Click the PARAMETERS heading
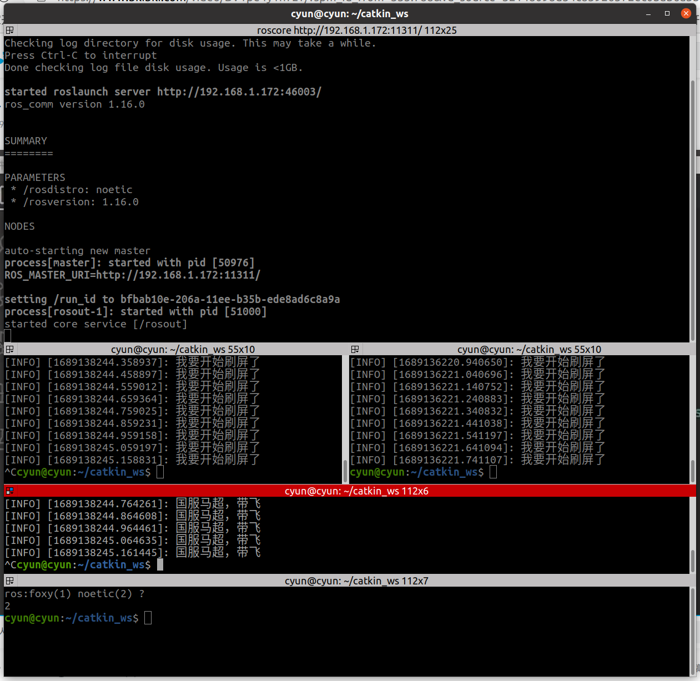 click(35, 177)
